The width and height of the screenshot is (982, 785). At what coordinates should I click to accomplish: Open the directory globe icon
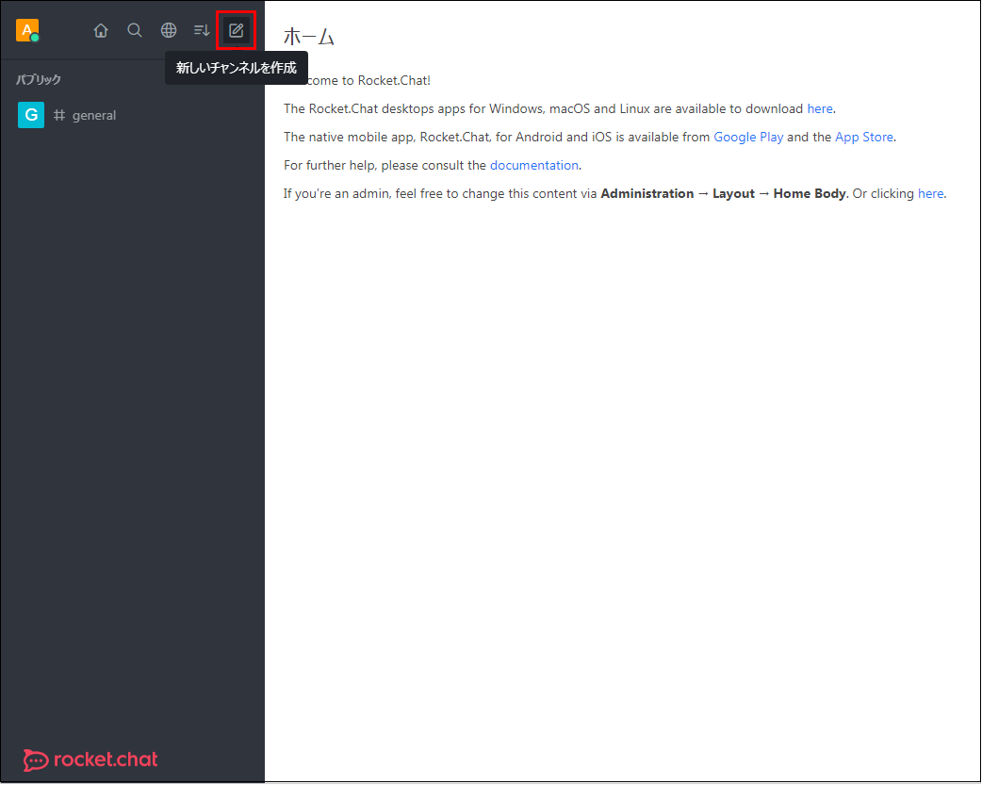(x=169, y=30)
